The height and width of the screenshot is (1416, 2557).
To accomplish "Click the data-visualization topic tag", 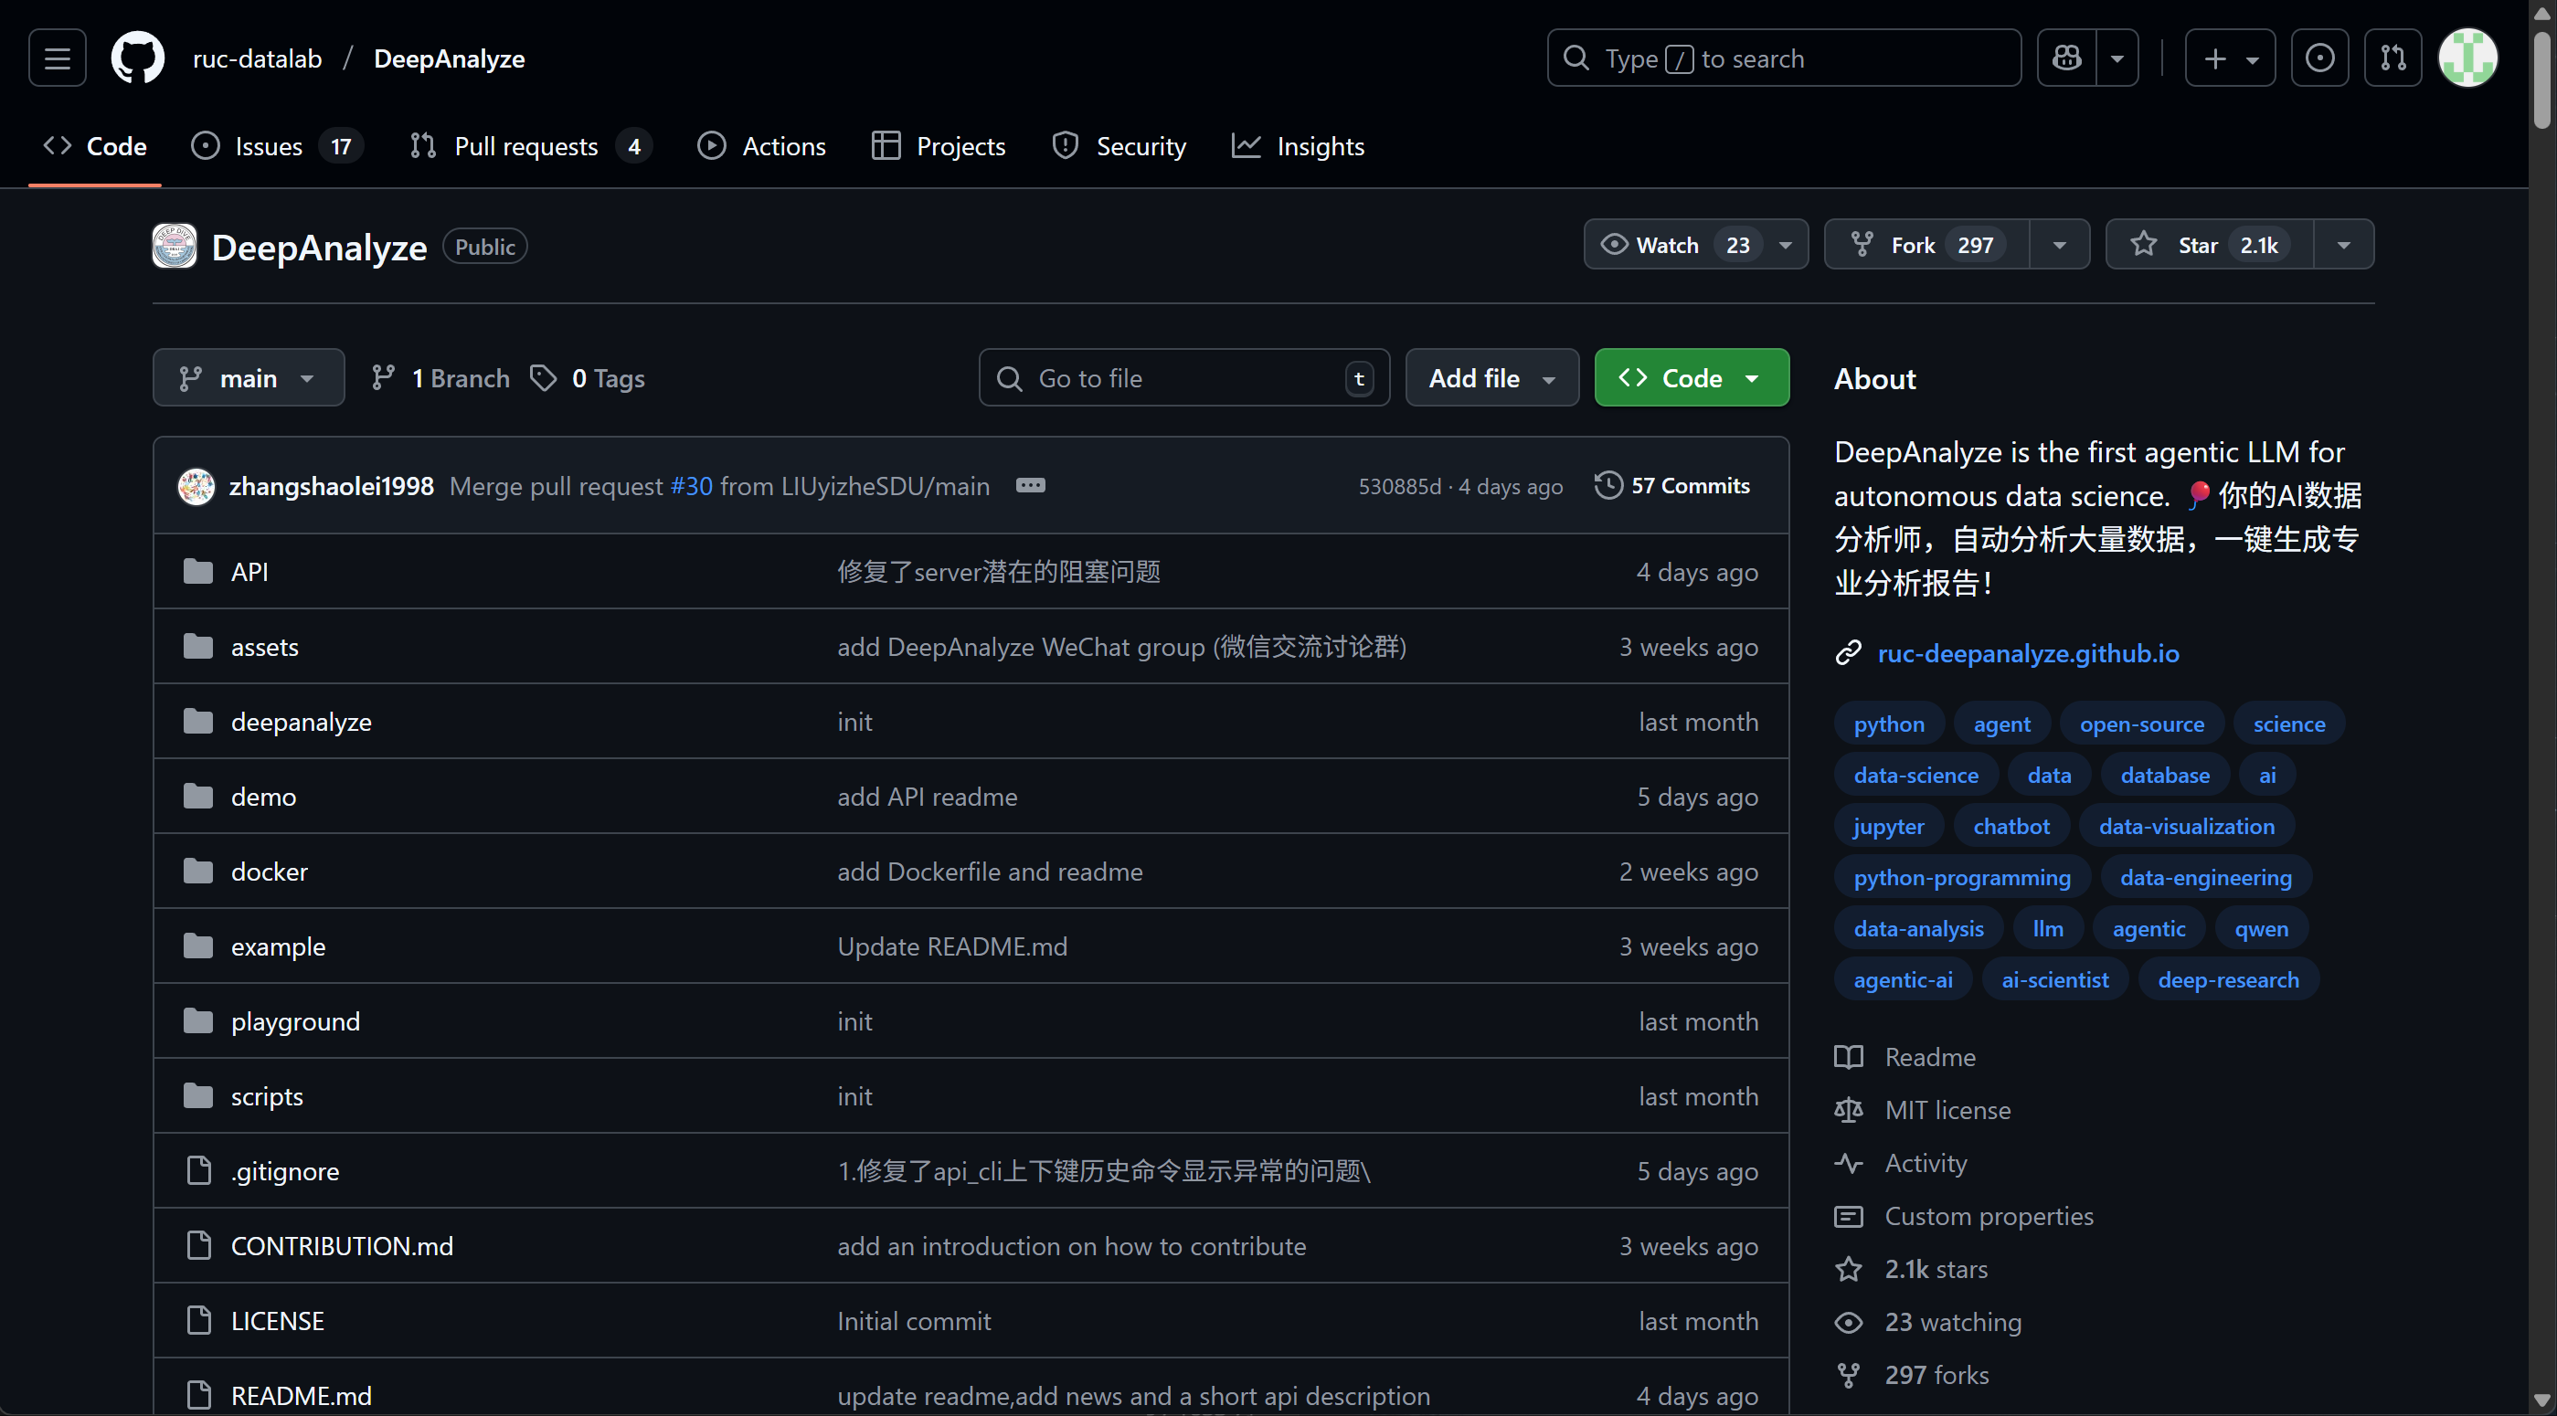I will point(2187,826).
